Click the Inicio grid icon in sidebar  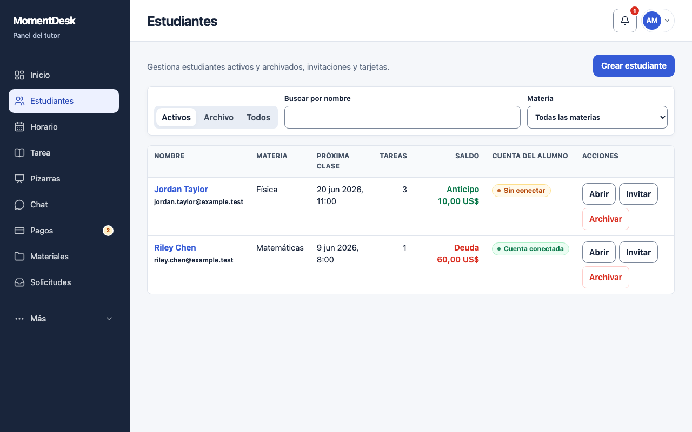point(19,75)
